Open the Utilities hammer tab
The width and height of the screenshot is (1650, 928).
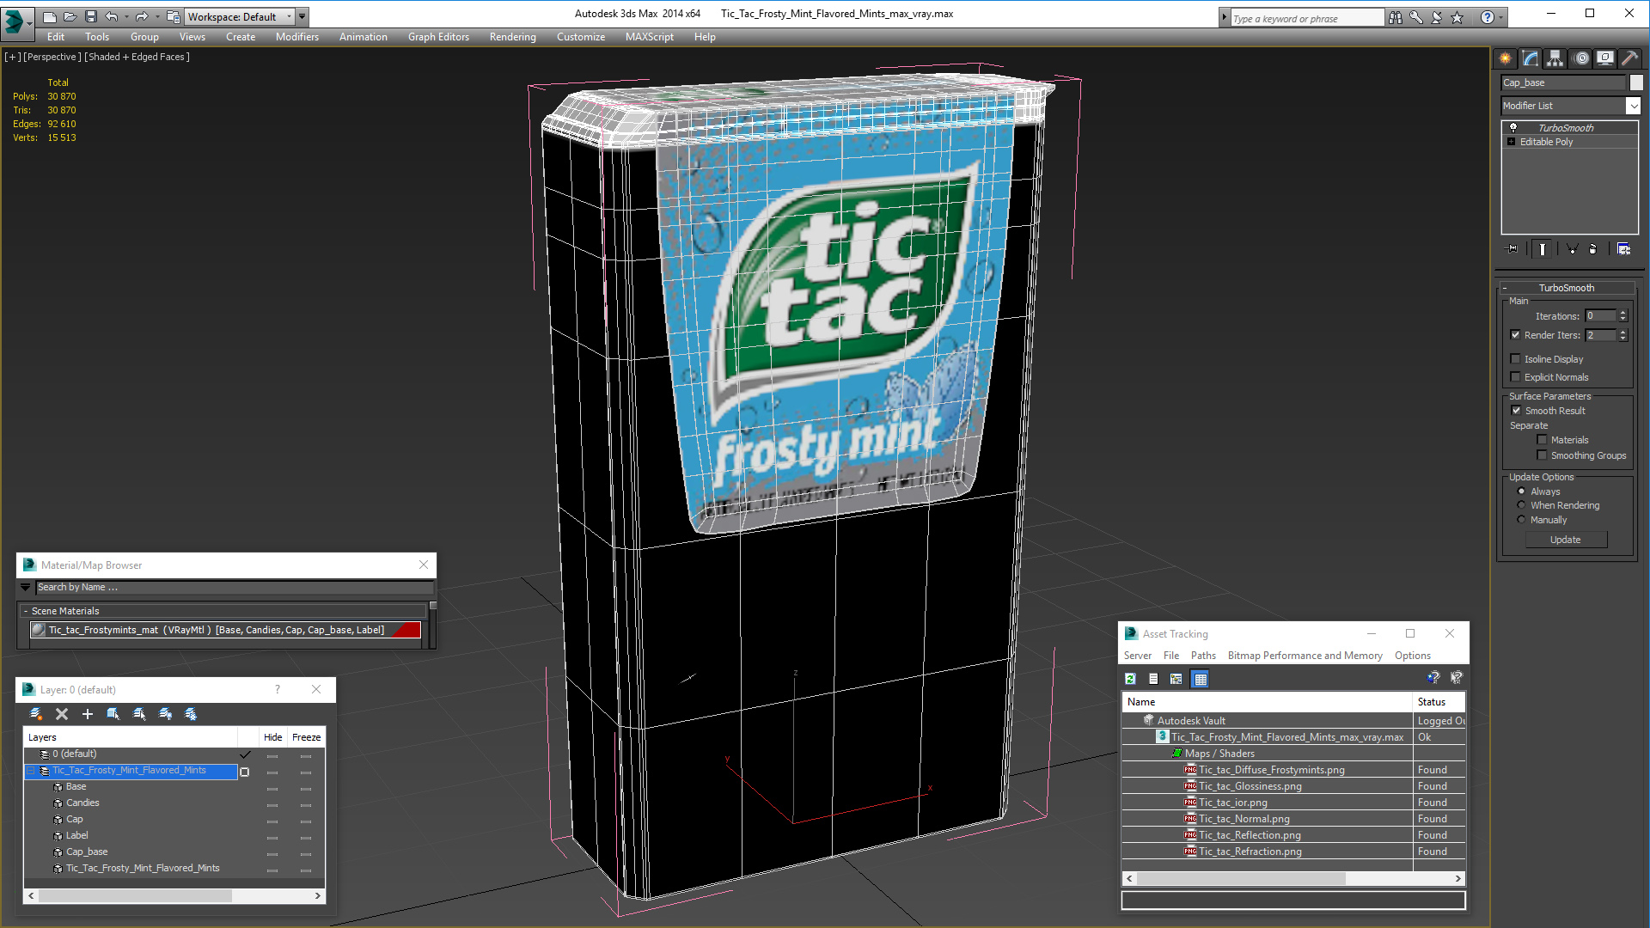1630,58
